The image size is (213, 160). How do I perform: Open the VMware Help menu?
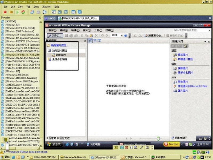57,7
